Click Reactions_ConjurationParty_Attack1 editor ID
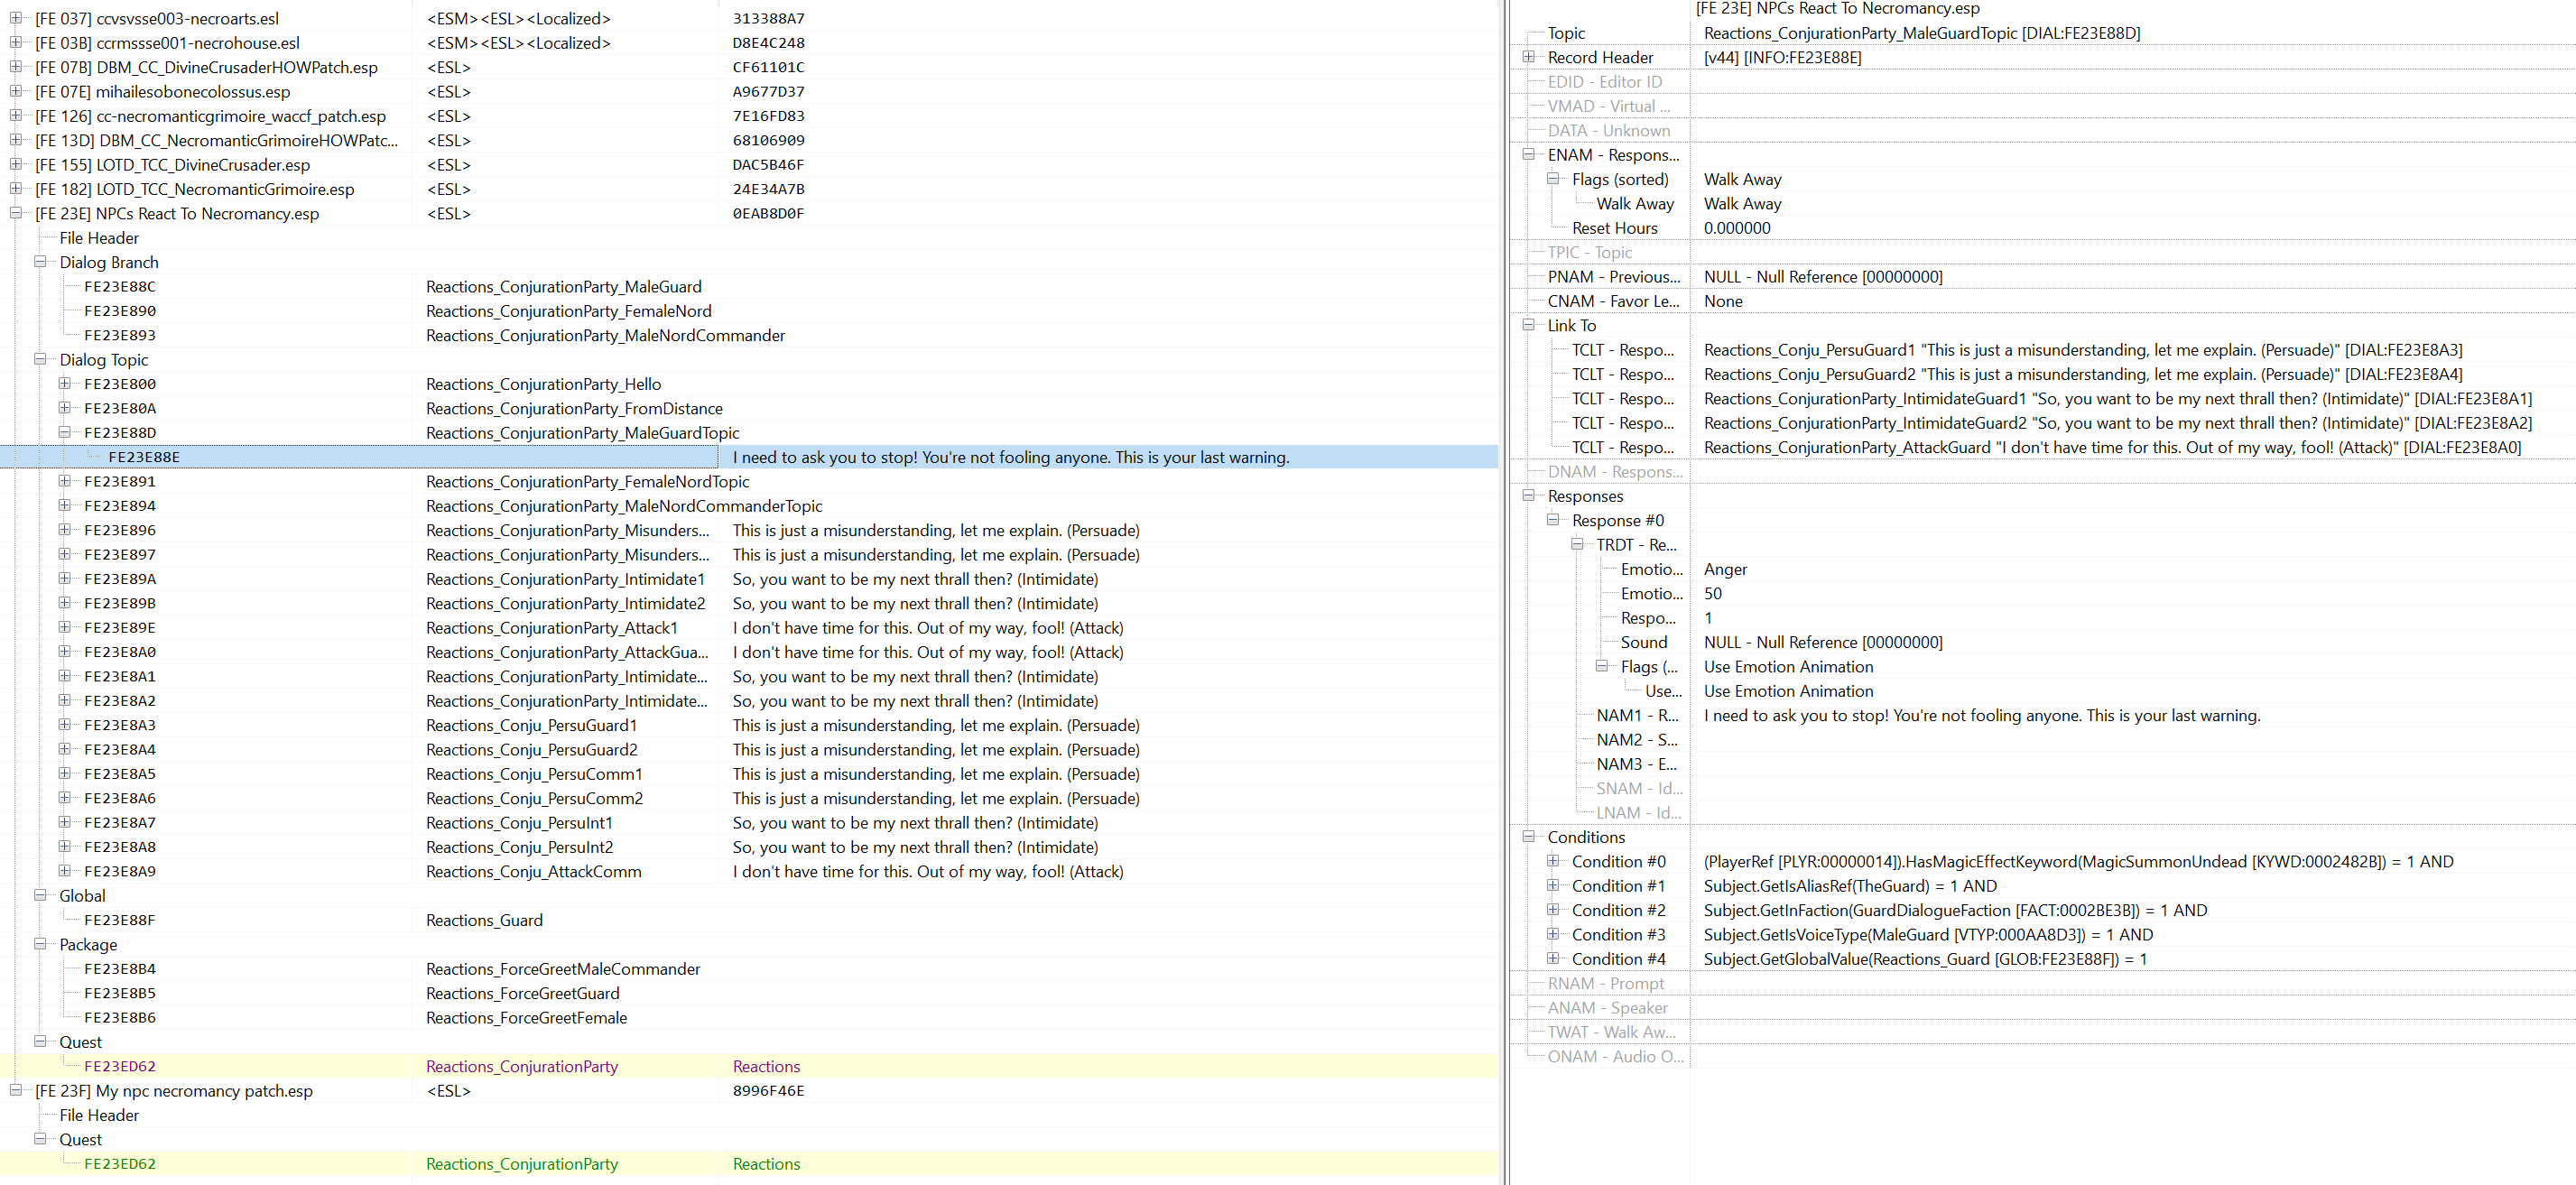 pos(552,628)
